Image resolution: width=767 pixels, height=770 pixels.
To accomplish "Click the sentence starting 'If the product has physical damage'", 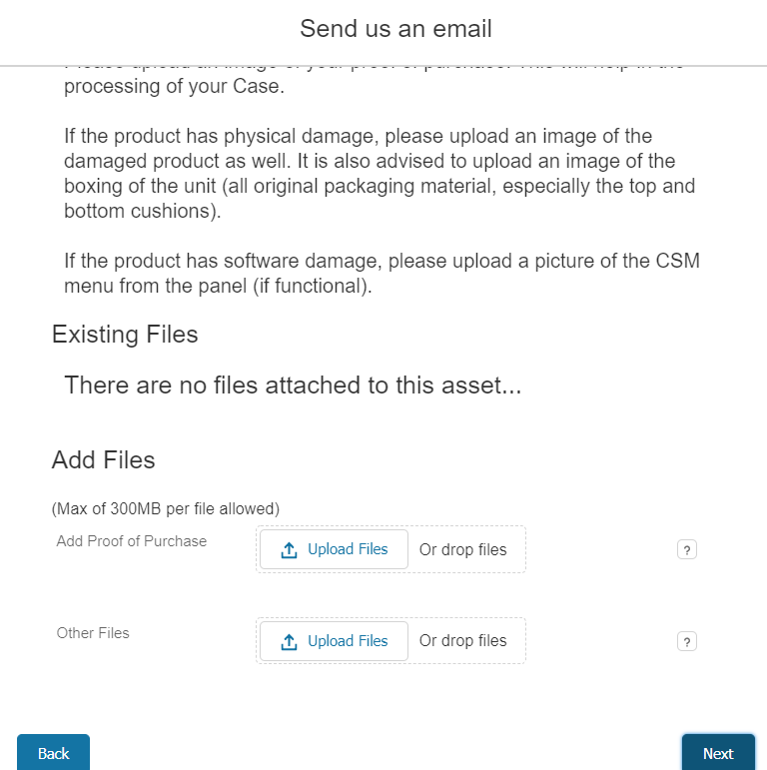I will click(358, 136).
